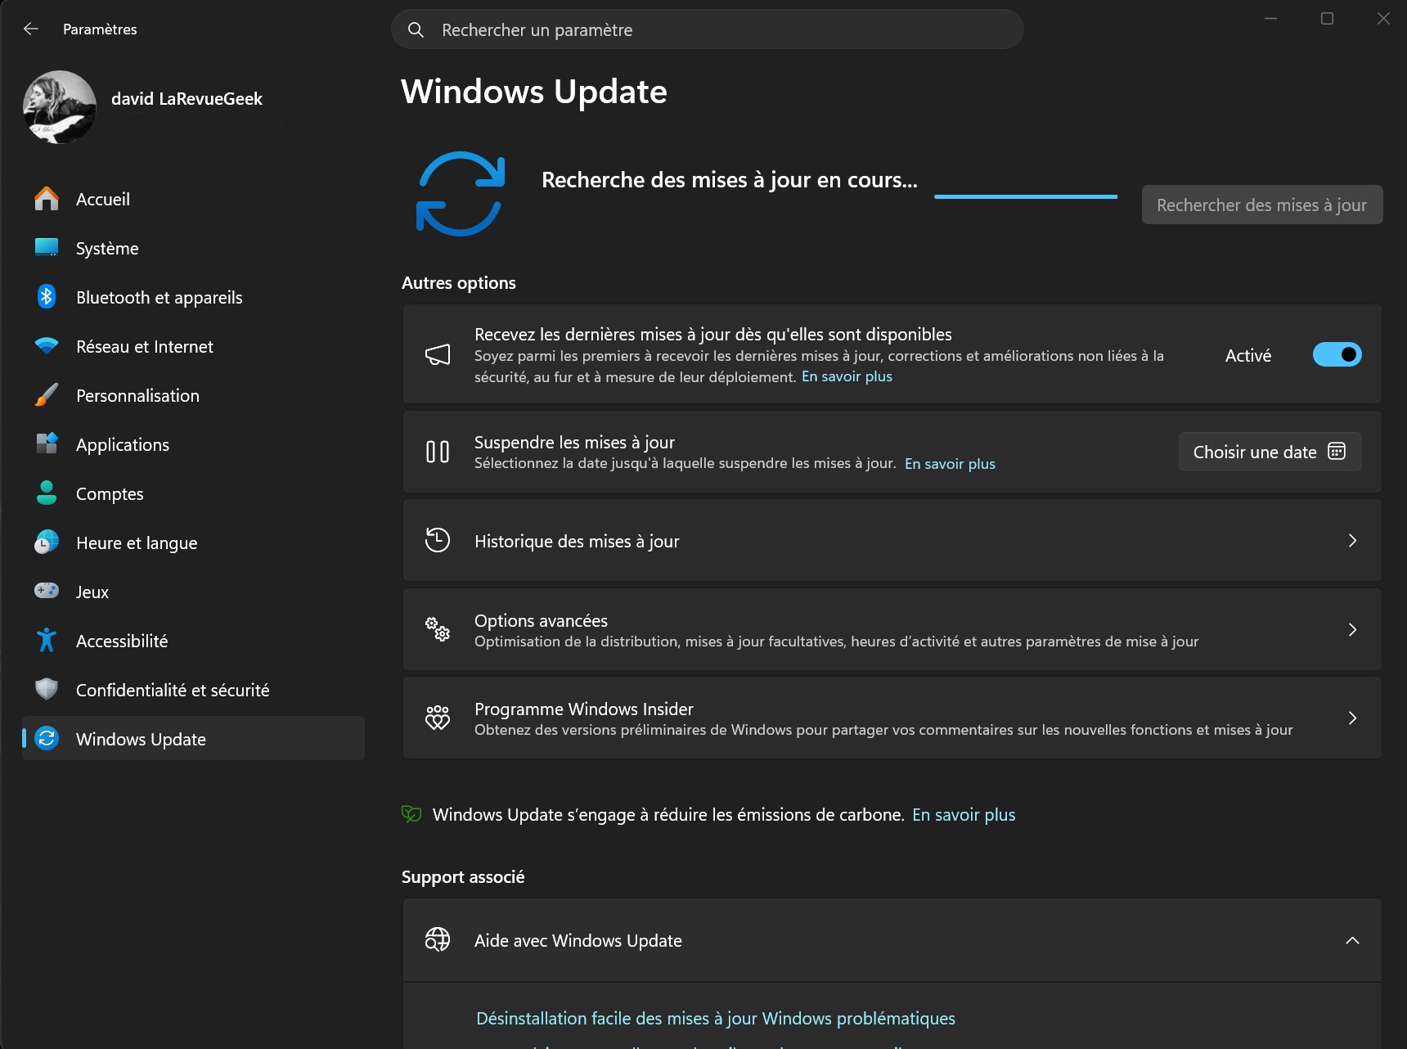Click the Rechercher des mises à jour button
This screenshot has width=1407, height=1049.
1262,205
